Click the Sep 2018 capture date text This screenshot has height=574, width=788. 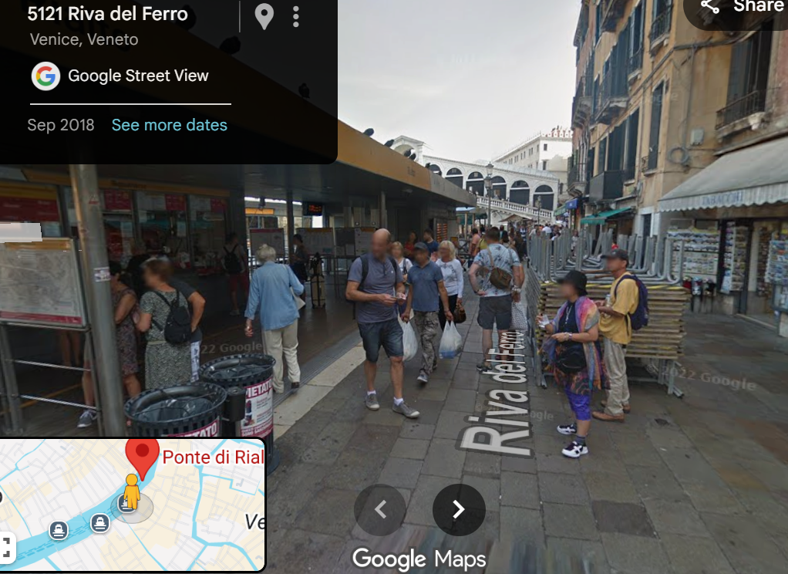coord(61,125)
